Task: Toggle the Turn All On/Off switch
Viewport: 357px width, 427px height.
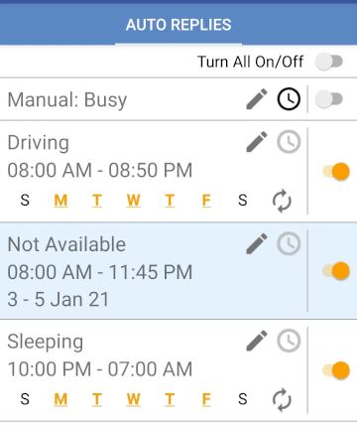Action: coord(329,62)
